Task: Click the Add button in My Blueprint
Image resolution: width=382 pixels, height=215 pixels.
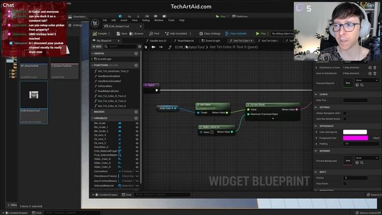Action: (x=97, y=47)
